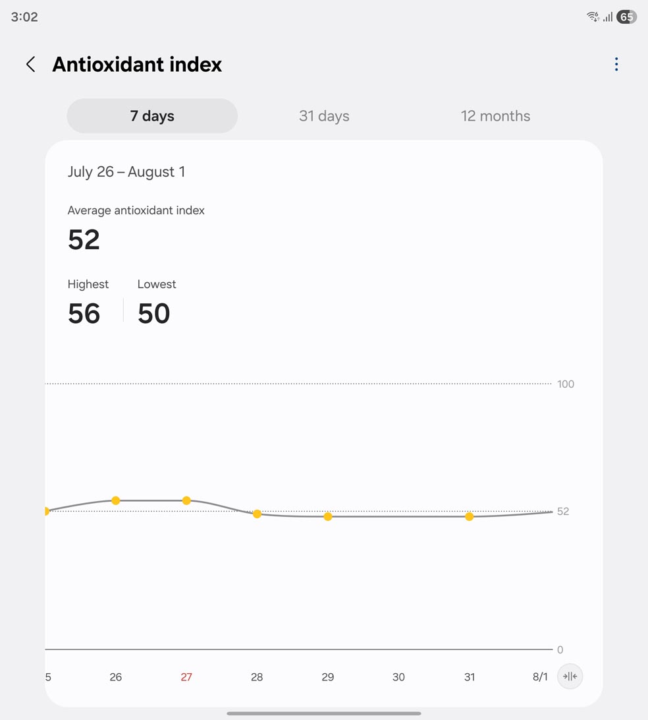Tap the chart collapse icon near 8/1
This screenshot has height=720, width=648.
point(570,676)
